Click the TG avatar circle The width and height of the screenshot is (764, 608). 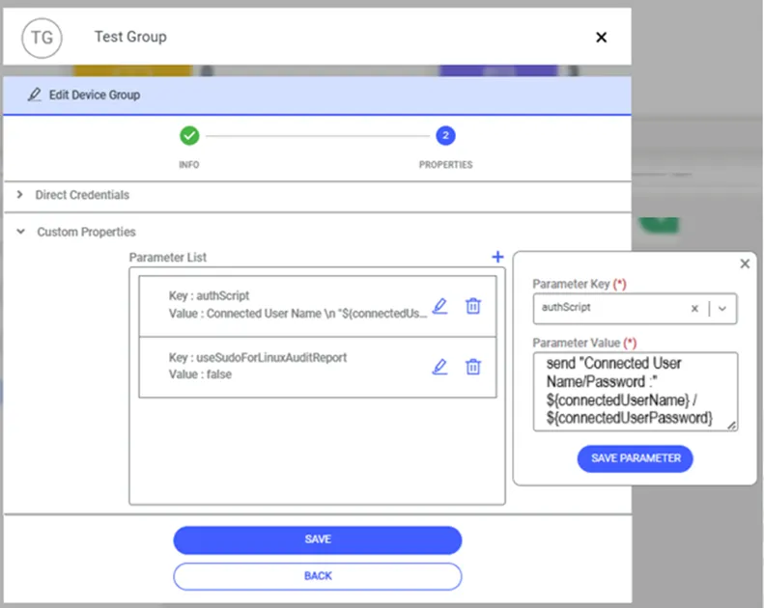[x=42, y=38]
